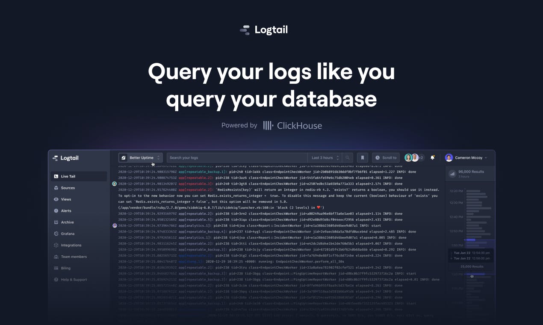Click the magnifier search button
This screenshot has width=543, height=325.
point(348,158)
